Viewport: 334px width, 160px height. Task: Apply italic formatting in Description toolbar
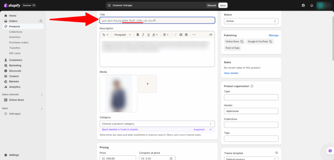[143, 35]
